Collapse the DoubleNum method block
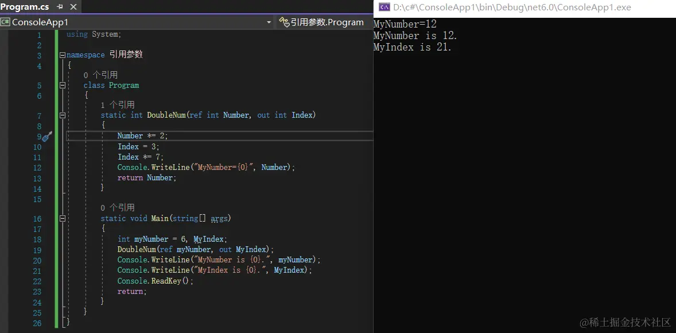This screenshot has width=676, height=333. point(63,115)
